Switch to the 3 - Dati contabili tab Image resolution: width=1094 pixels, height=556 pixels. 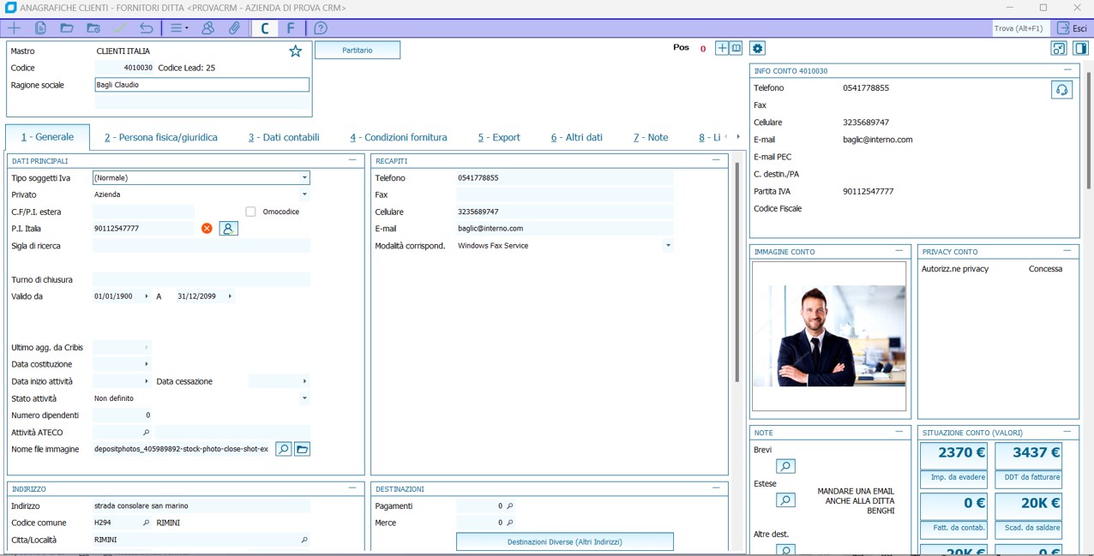[x=284, y=137]
